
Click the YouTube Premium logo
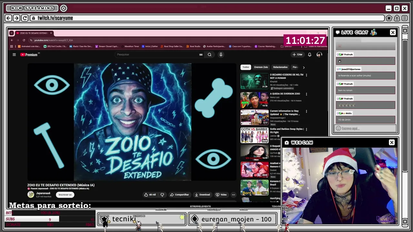click(29, 55)
